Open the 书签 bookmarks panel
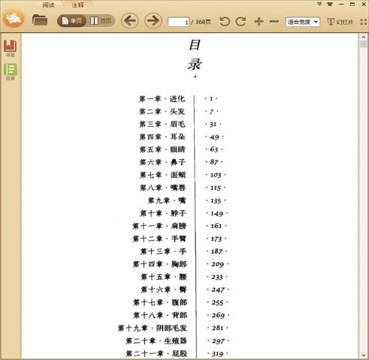 [x=11, y=48]
